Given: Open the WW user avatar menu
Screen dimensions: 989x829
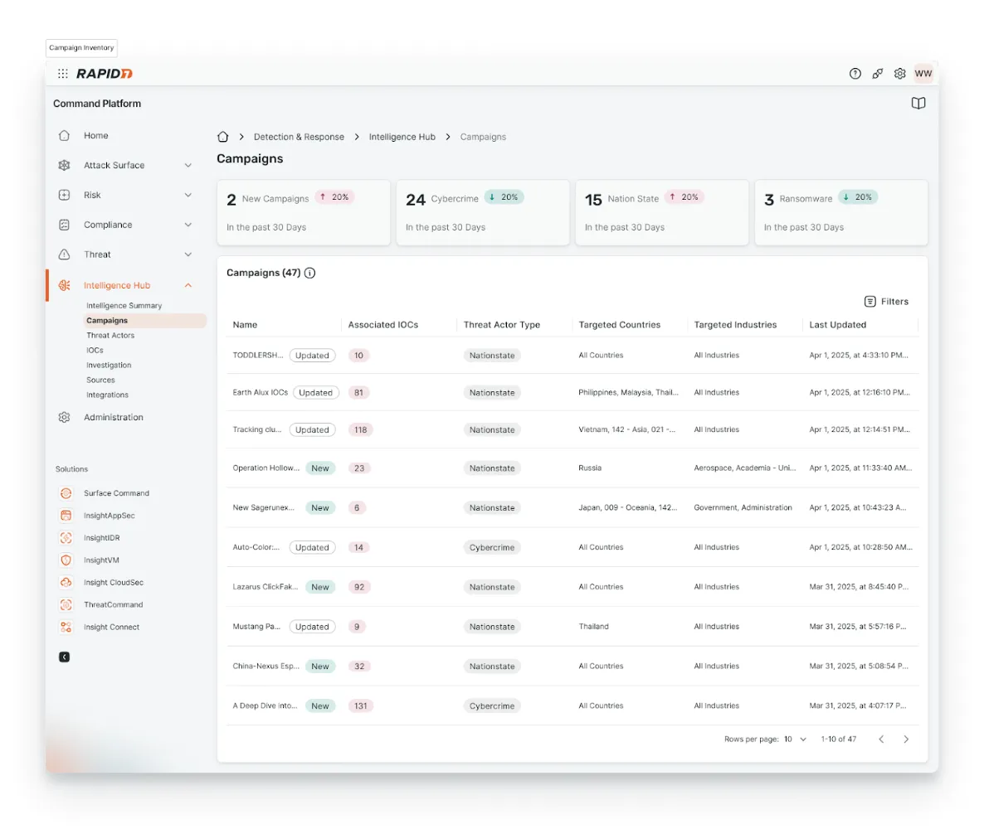Looking at the screenshot, I should [923, 74].
